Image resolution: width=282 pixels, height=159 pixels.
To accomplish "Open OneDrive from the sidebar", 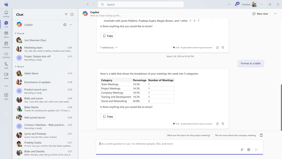I will tap(6, 55).
